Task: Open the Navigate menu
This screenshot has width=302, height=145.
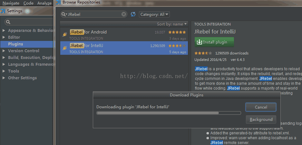Action: pyautogui.click(x=11, y=3)
